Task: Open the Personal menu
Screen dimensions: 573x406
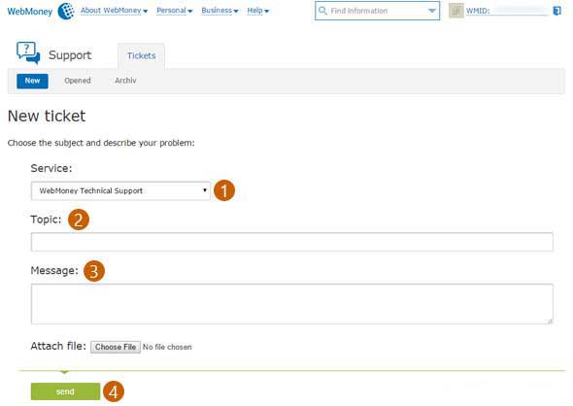Action: 174,11
